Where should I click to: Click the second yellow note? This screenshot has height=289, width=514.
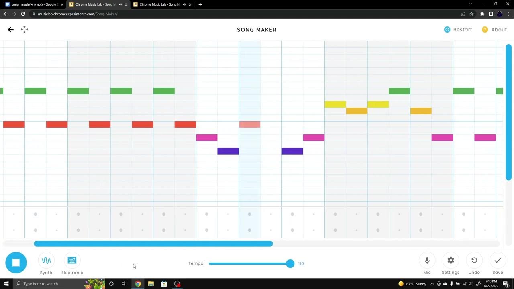coord(378,104)
